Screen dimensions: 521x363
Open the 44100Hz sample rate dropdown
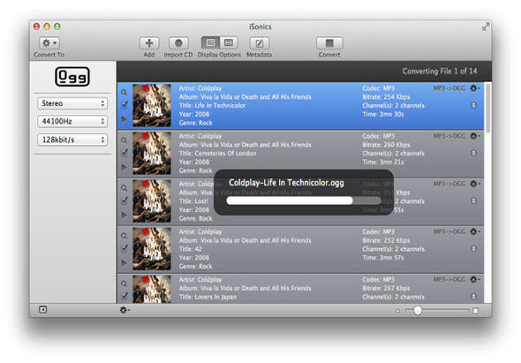coord(72,121)
